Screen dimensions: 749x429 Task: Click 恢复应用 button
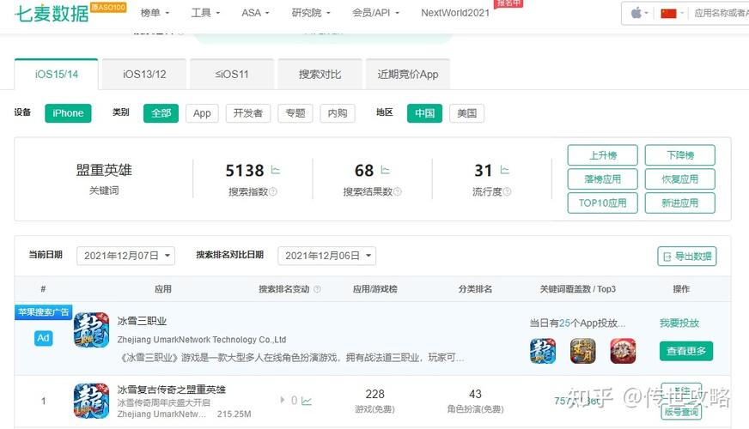pos(680,179)
